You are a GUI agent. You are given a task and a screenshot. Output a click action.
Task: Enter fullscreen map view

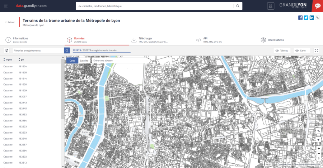pyautogui.click(x=316, y=51)
